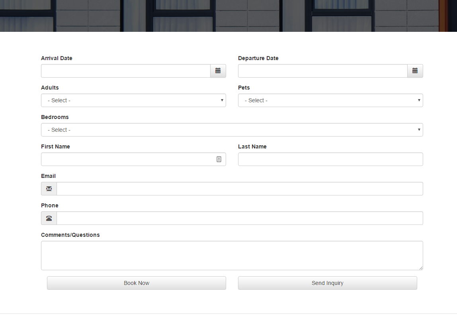Click the telephone icon beside Phone field
This screenshot has height=322, width=457.
[49, 218]
